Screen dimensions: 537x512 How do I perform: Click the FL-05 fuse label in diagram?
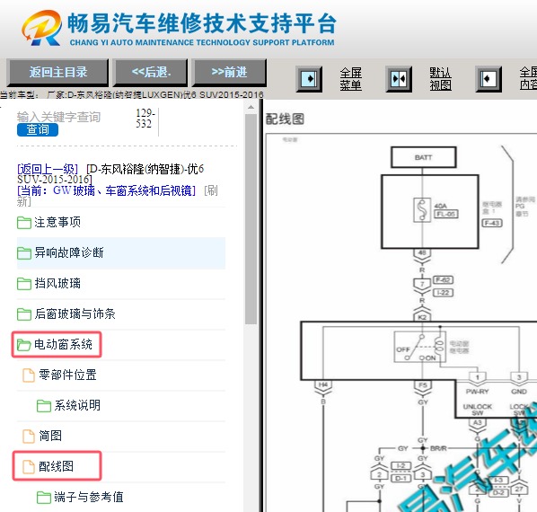pyautogui.click(x=446, y=214)
